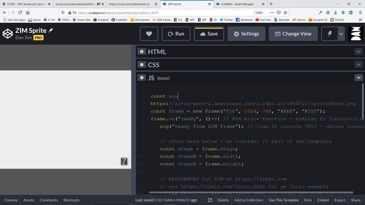This screenshot has width=365, height=205.
Task: Show tracking protection shield icon
Action: tap(63, 13)
